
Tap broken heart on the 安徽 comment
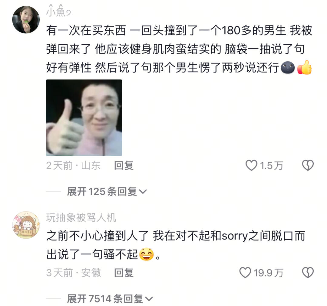[x=308, y=273]
